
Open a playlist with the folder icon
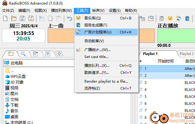tap(14, 19)
